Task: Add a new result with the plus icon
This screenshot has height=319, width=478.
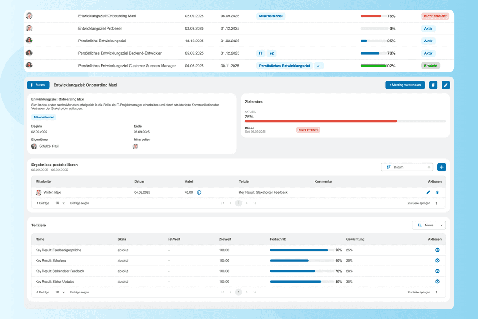Action: (441, 167)
